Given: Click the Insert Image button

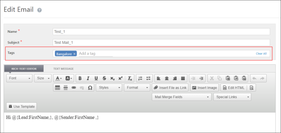Looking at the screenshot, I should (205, 88).
